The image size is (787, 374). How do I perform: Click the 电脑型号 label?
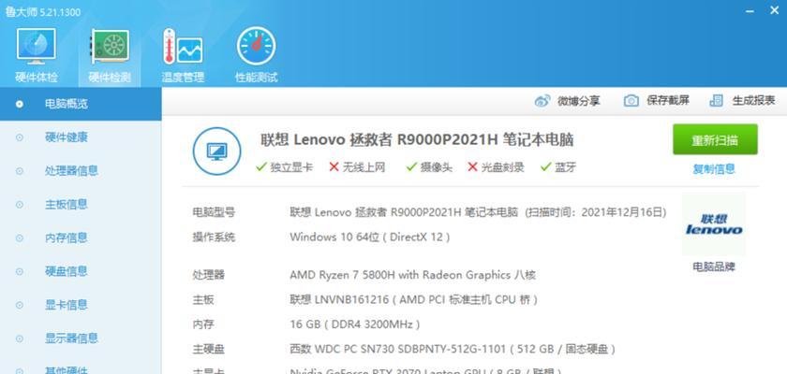214,212
